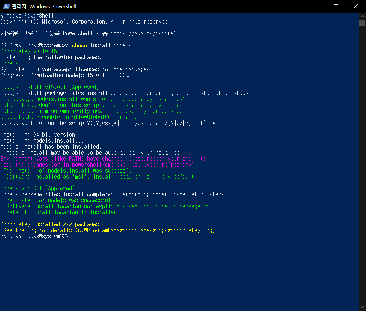This screenshot has width=366, height=311.
Task: Click 'Chocolatey installed 2/2 packages.' line
Action: 51,224
